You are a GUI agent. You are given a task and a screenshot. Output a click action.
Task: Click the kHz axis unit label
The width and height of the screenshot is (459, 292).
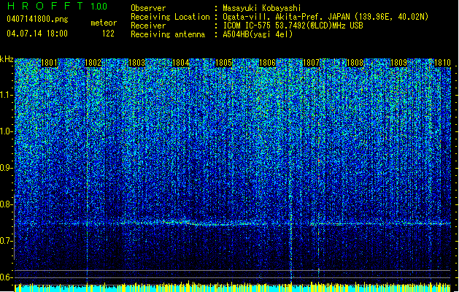pyautogui.click(x=7, y=59)
